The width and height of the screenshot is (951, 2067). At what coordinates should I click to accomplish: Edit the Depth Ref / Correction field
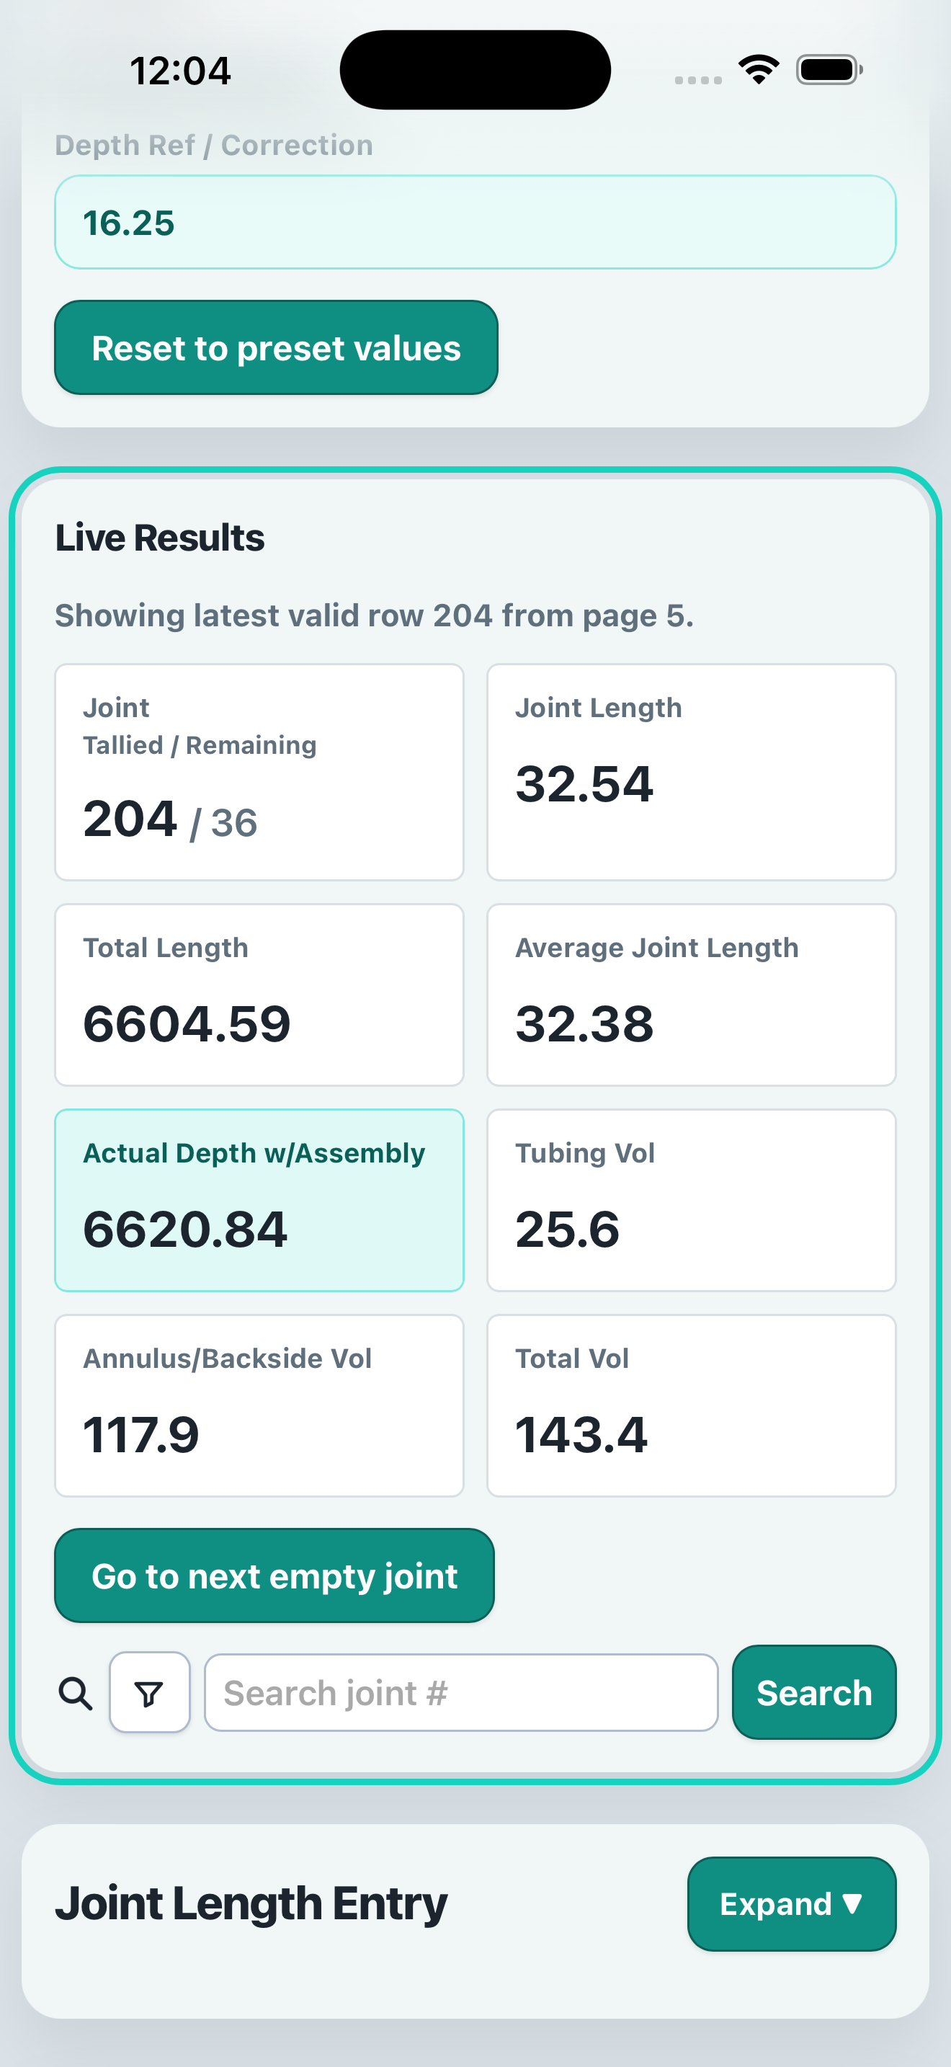[475, 222]
